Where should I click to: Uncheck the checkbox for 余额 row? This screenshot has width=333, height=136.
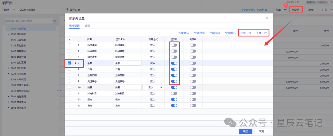(x=69, y=63)
